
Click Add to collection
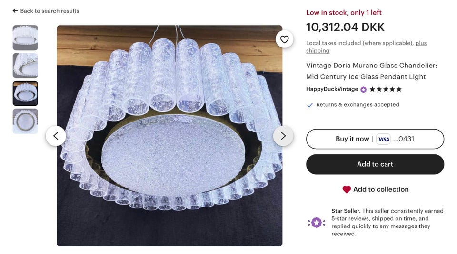380,189
